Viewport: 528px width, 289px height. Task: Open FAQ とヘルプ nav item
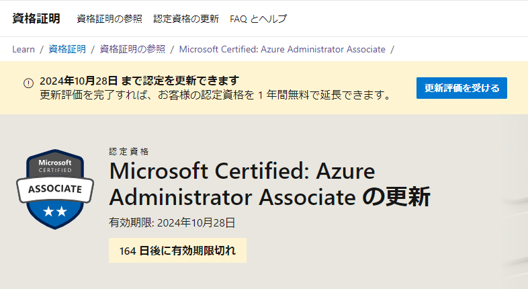258,19
